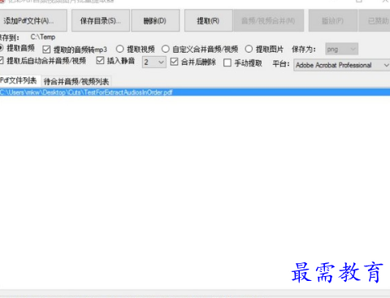Click the 已赞助 button
The height and width of the screenshot is (298, 390).
(x=375, y=20)
